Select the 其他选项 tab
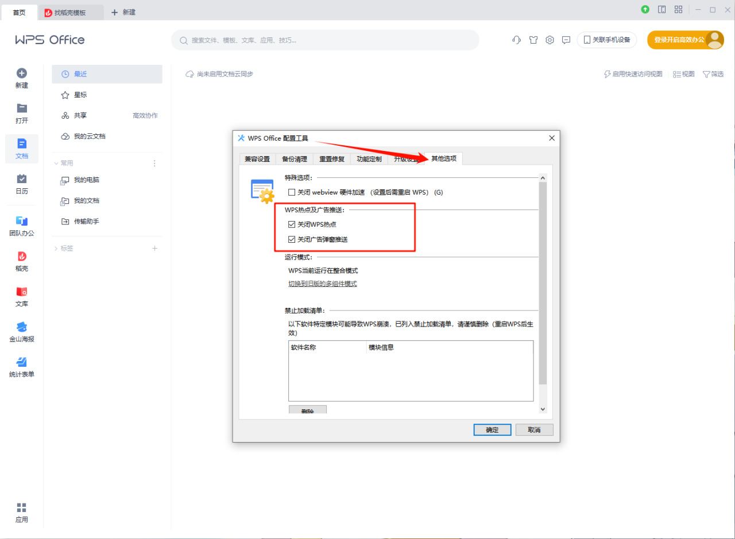The height and width of the screenshot is (539, 735). pyautogui.click(x=444, y=158)
